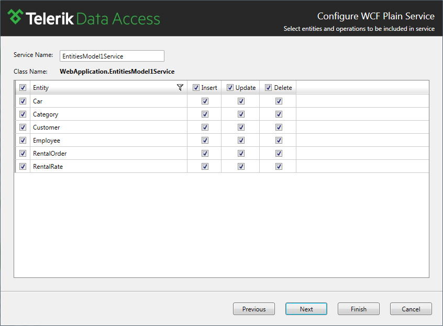This screenshot has height=326, width=443.
Task: Uncheck the RentalOrder entity row checkbox
Action: [23, 153]
